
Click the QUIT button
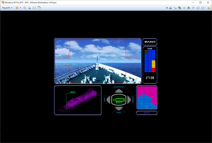pos(147,113)
